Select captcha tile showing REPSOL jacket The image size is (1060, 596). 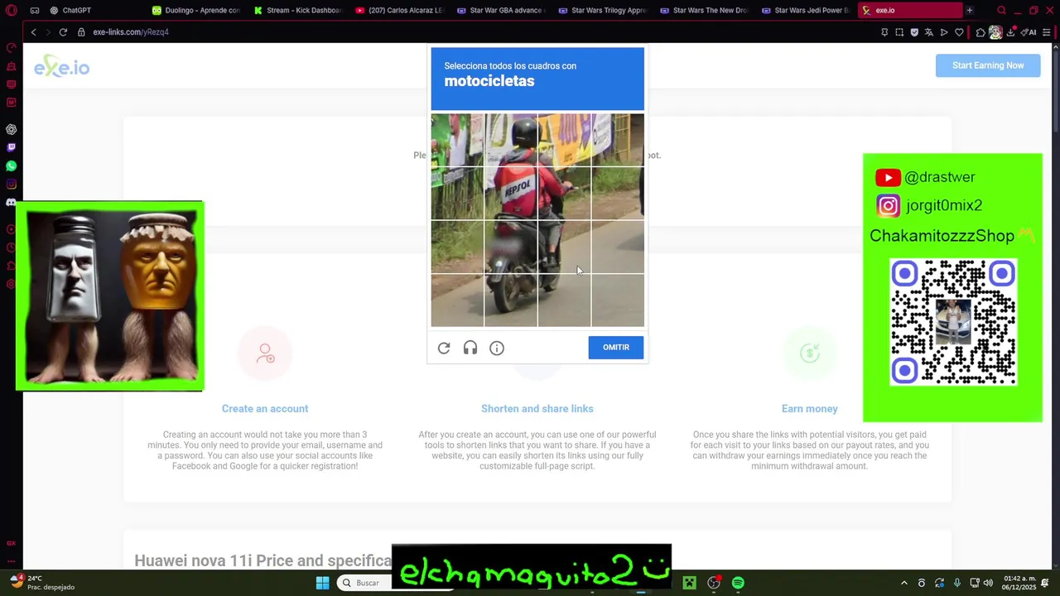[511, 194]
